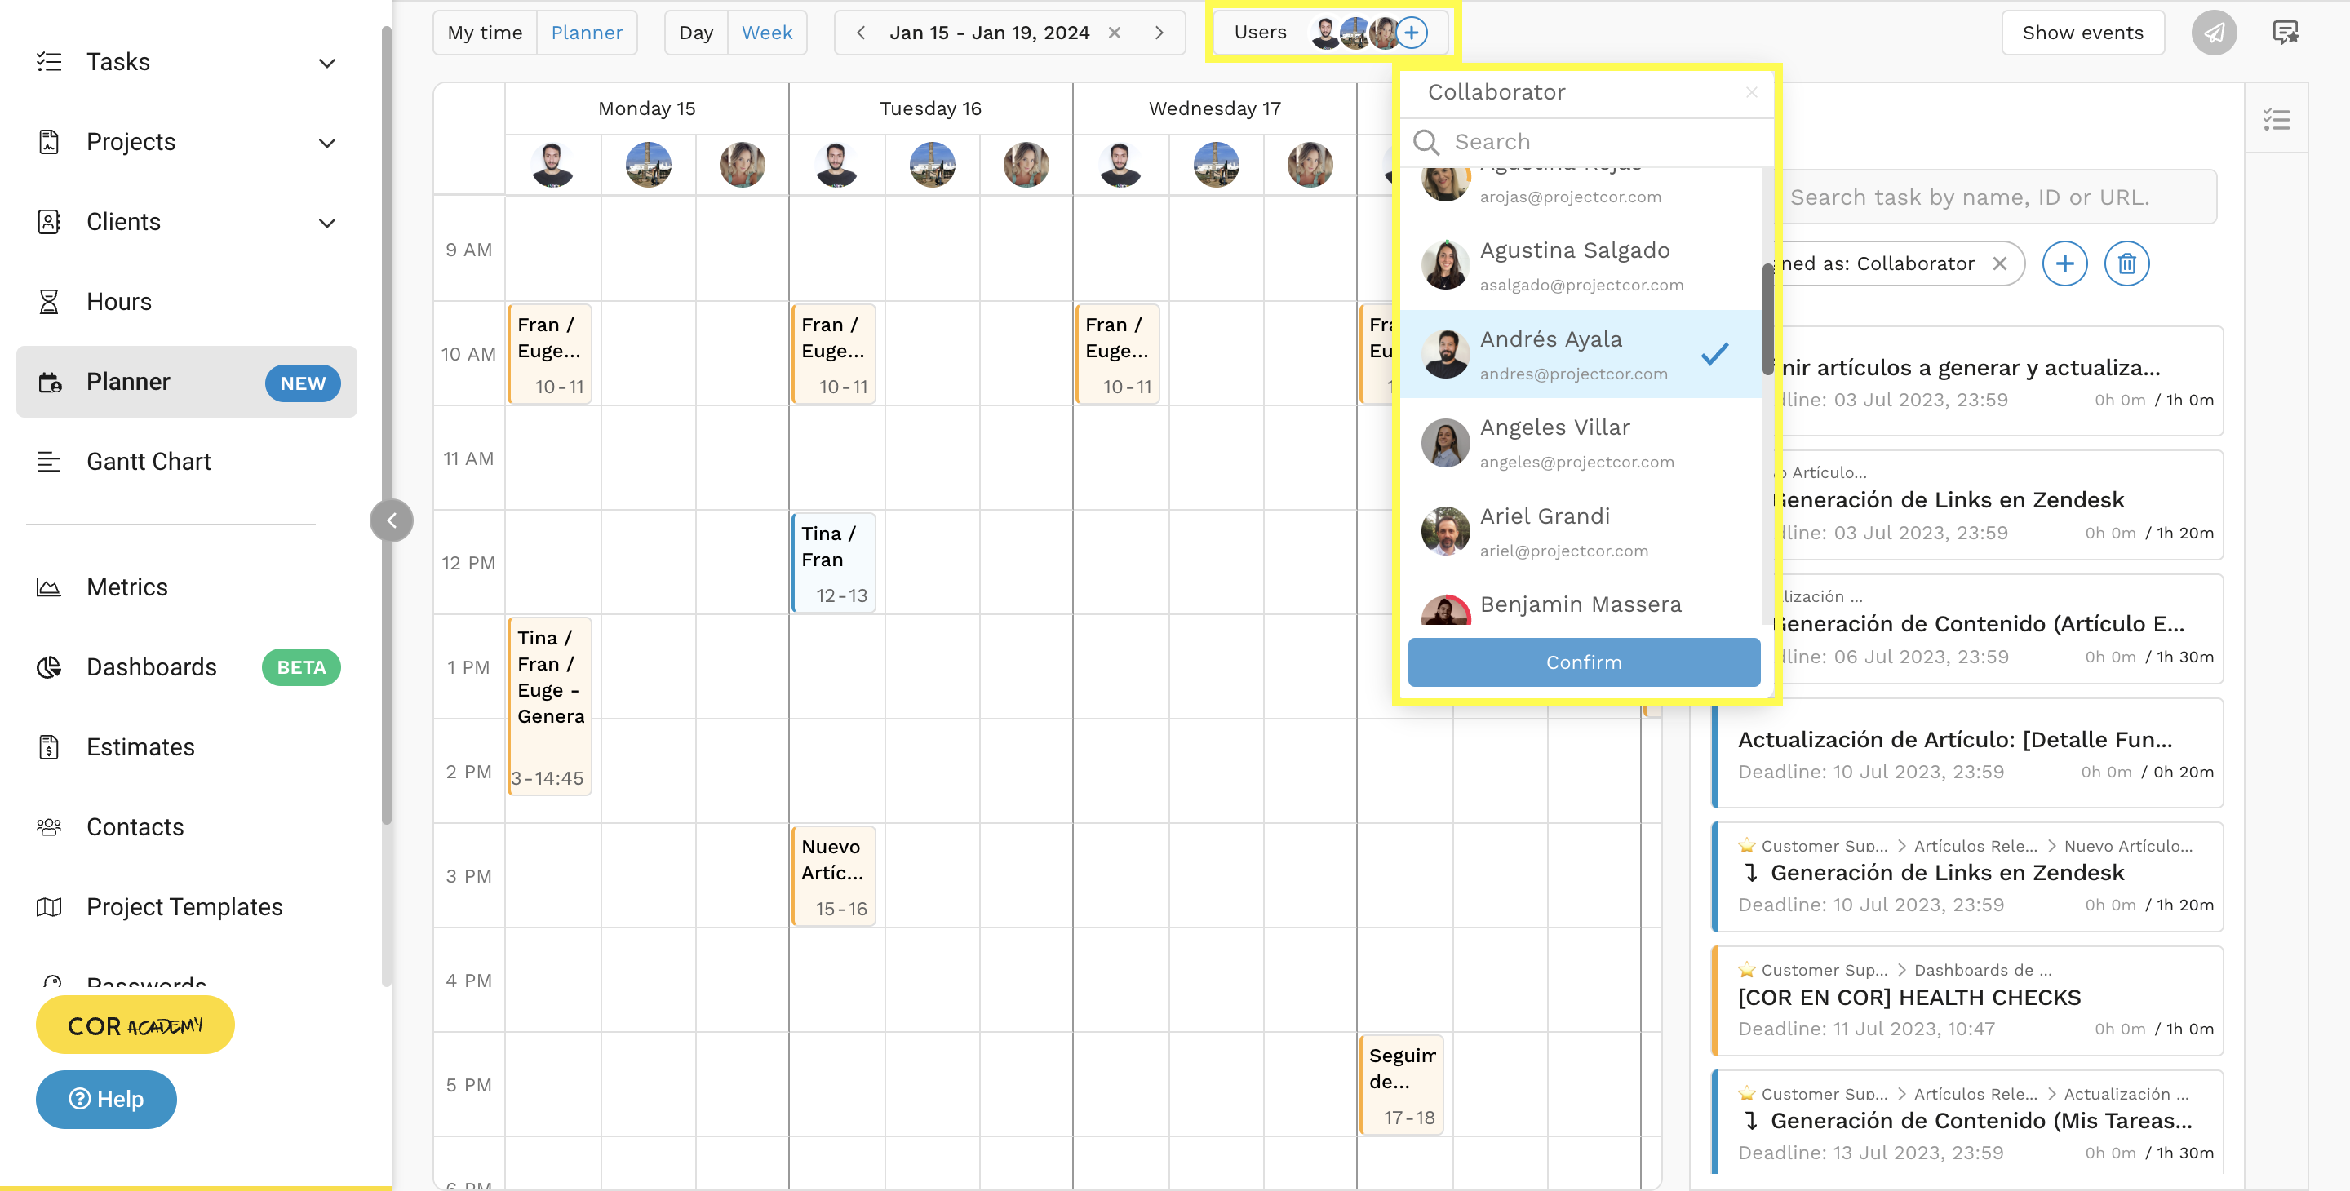Expand the Tasks section
Screen dimensions: 2350x1191
pyautogui.click(x=326, y=62)
